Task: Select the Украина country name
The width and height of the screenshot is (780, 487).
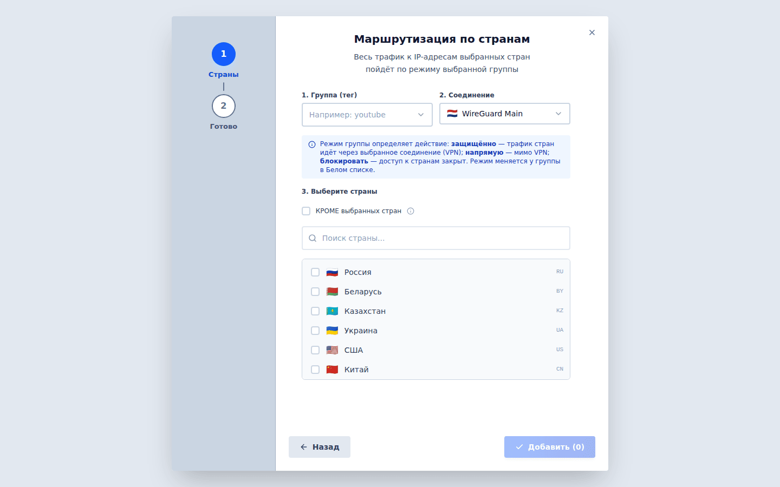Action: point(361,331)
